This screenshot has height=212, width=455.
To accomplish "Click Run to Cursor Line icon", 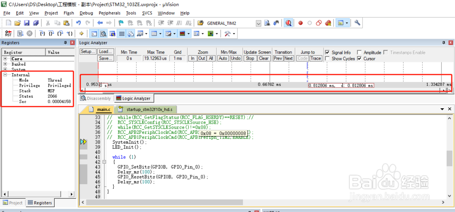I will pos(69,34).
